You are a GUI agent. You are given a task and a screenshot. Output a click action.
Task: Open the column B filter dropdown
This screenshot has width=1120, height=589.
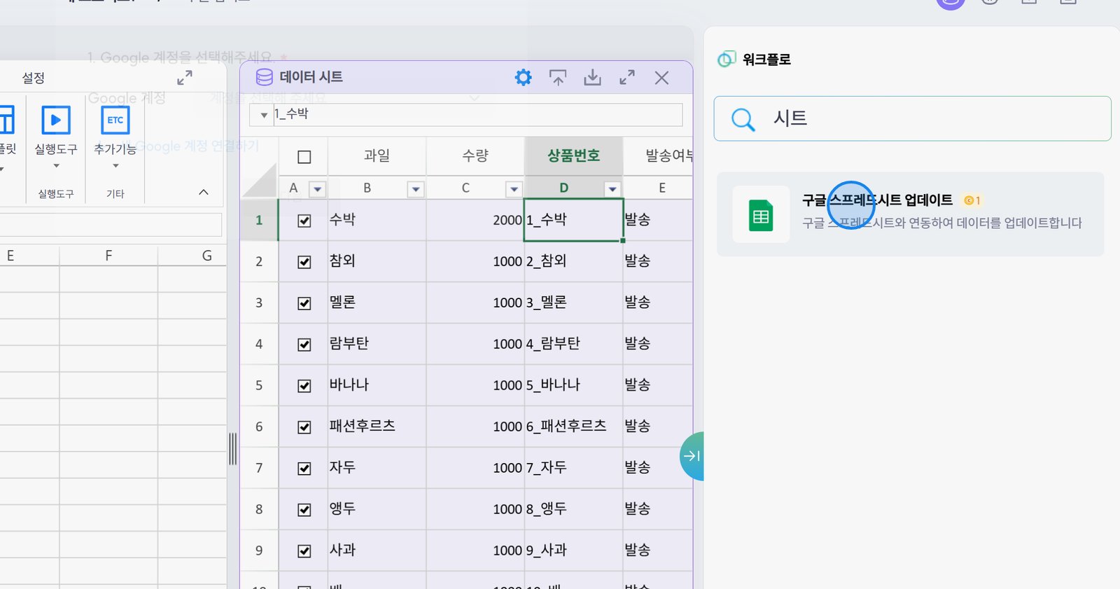pos(416,188)
